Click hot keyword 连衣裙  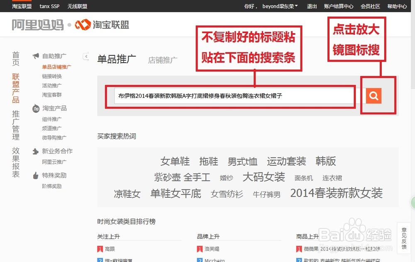click(332, 178)
